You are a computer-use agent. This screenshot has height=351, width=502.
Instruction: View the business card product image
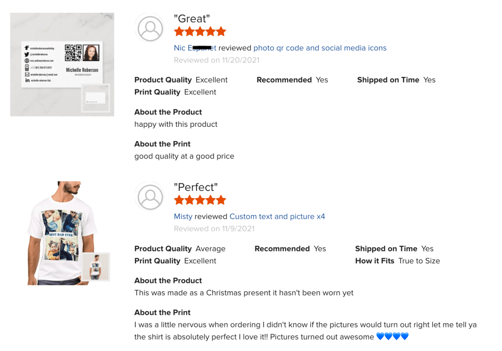point(54,59)
